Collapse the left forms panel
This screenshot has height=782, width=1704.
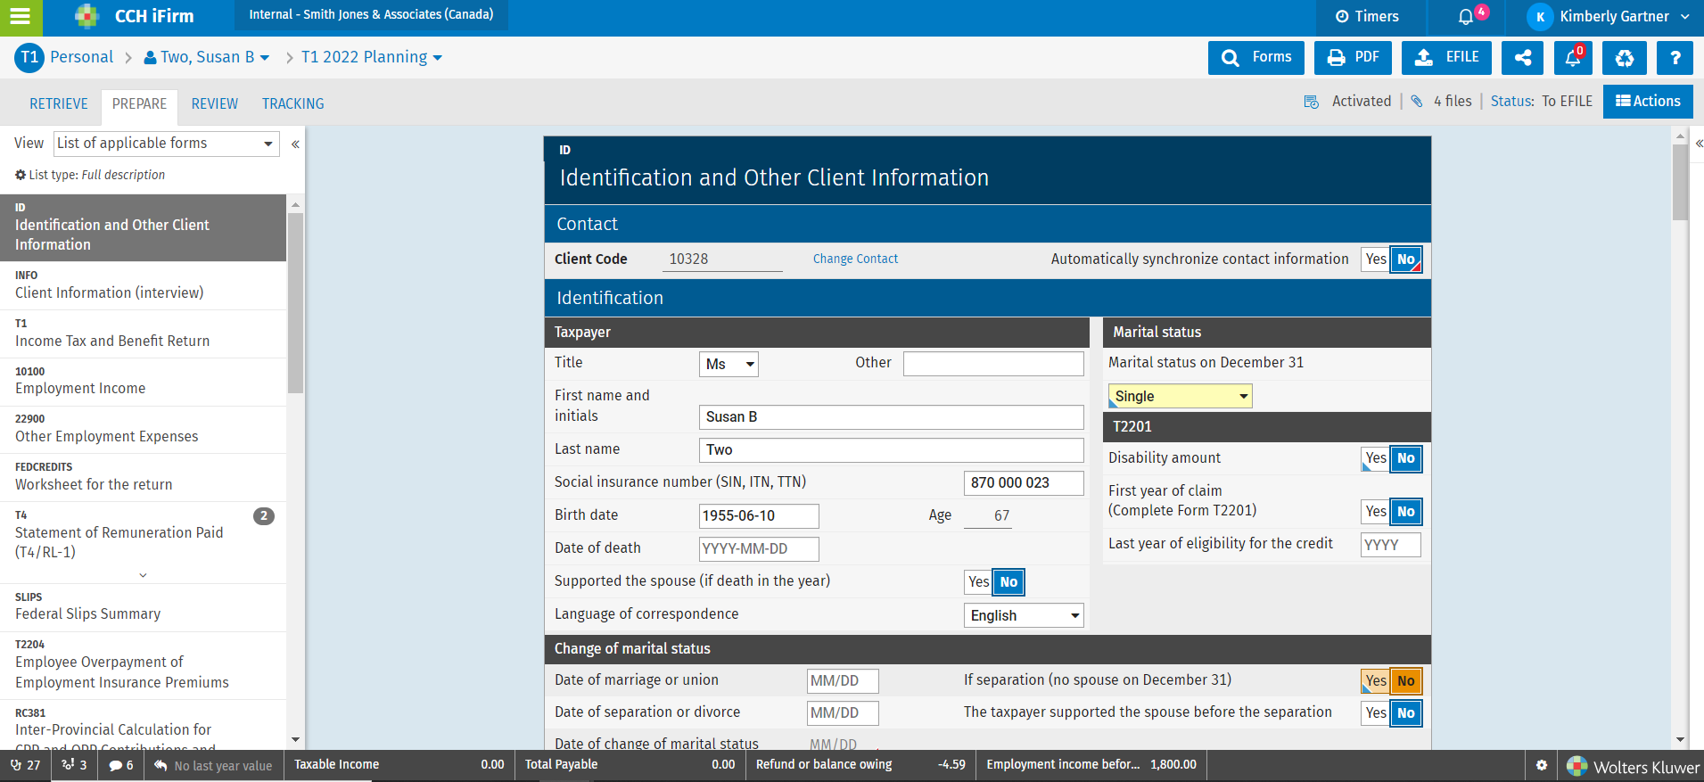tap(295, 144)
